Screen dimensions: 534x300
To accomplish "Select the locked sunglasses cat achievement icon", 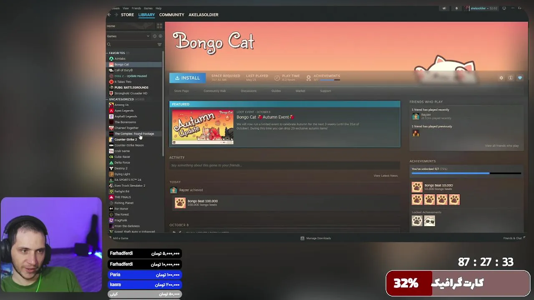I will pos(429,221).
